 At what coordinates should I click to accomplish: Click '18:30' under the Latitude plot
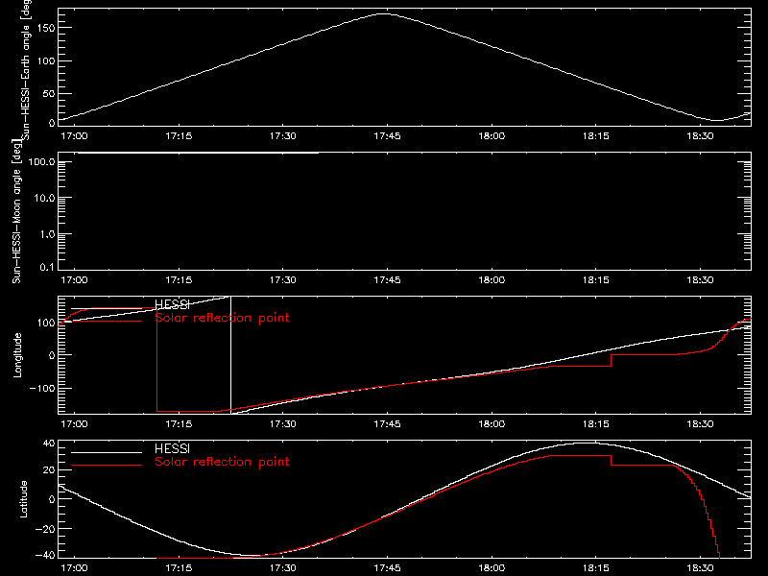tap(701, 568)
